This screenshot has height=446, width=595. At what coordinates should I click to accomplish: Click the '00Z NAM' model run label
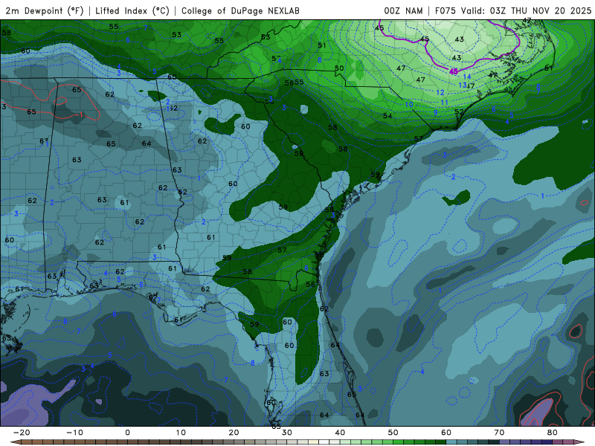coord(403,10)
